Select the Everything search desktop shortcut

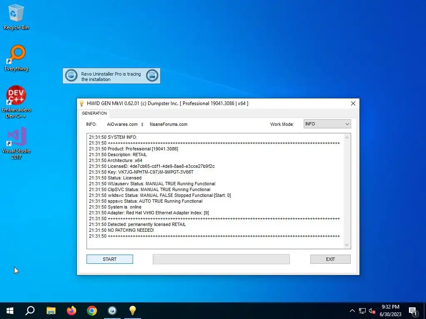(16, 58)
